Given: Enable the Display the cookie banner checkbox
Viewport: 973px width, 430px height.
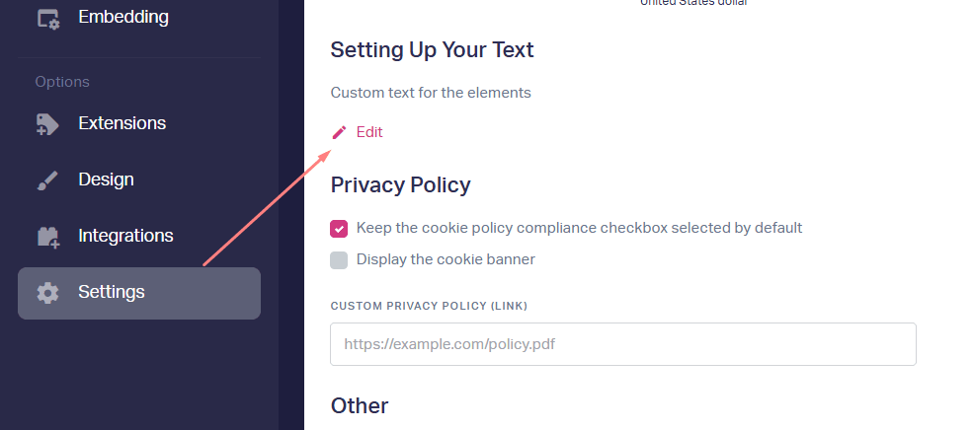Looking at the screenshot, I should click(339, 260).
